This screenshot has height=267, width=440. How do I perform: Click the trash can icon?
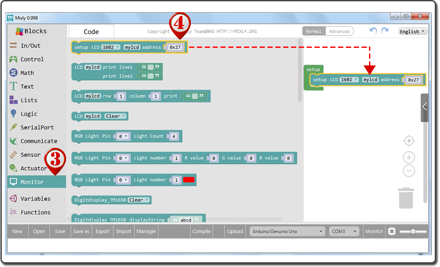click(406, 198)
